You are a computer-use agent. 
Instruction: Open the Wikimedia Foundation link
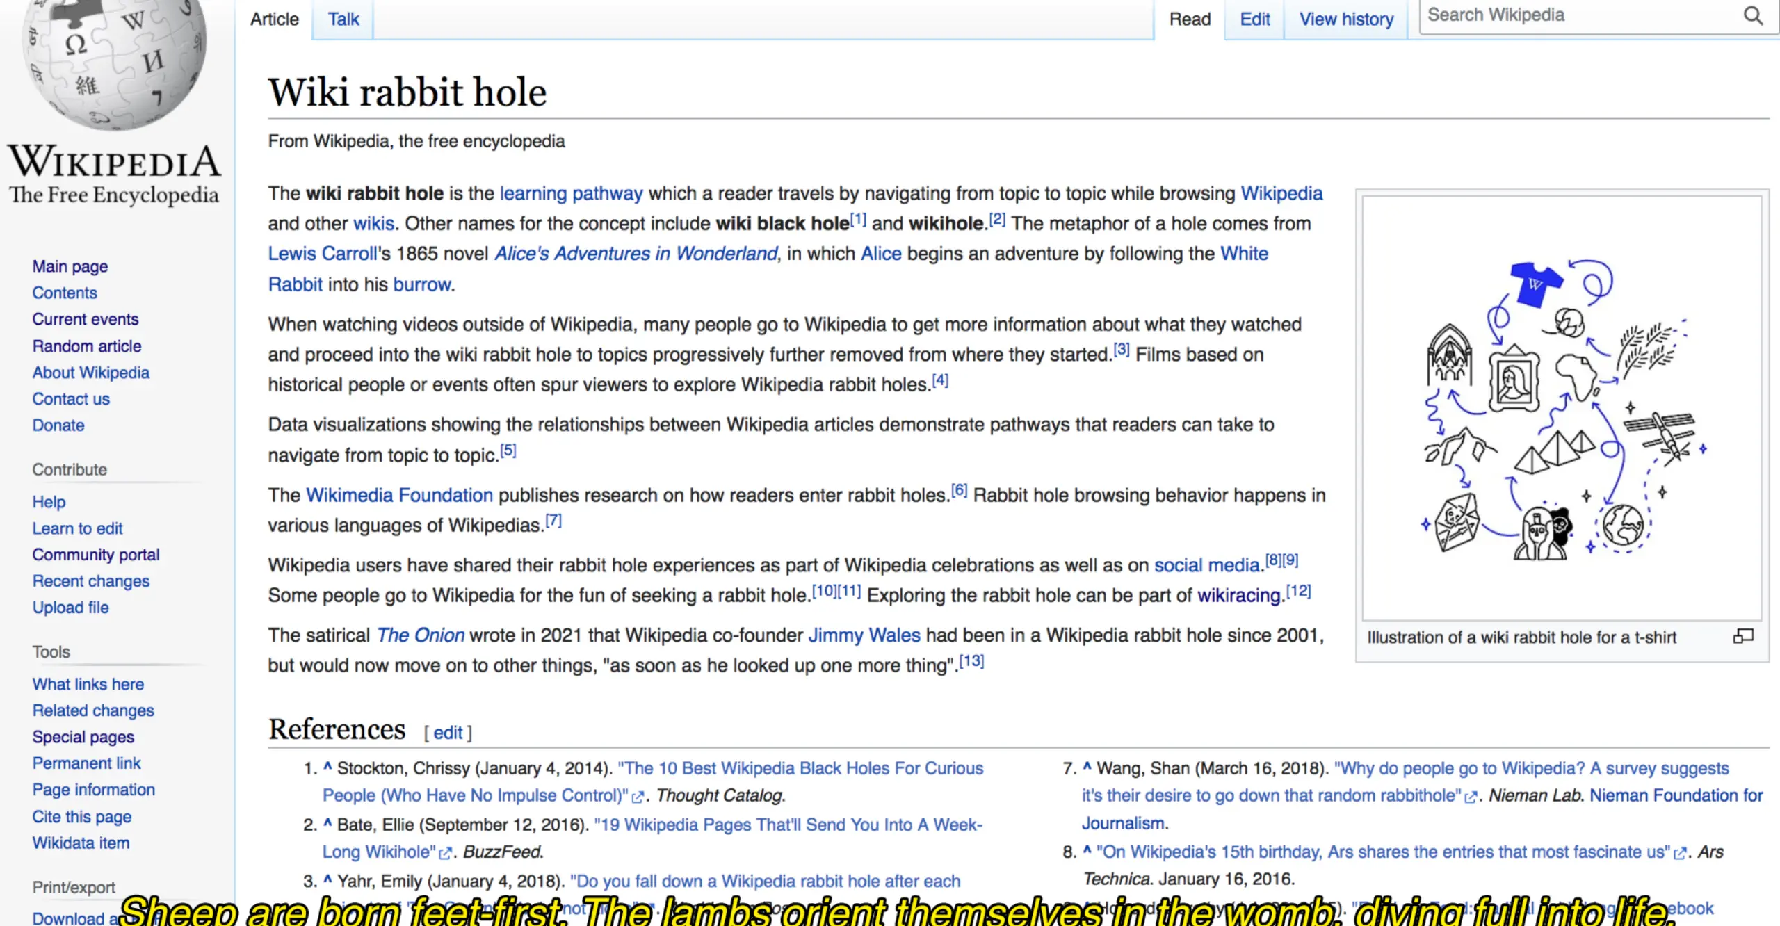click(399, 495)
